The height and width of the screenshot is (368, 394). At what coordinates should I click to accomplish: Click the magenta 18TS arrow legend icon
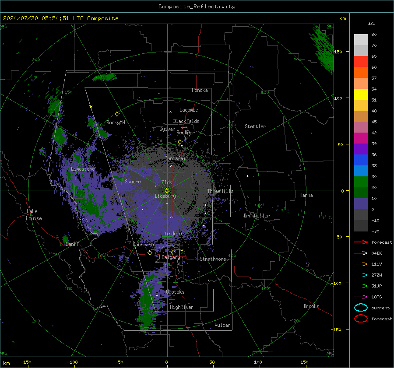pyautogui.click(x=361, y=297)
